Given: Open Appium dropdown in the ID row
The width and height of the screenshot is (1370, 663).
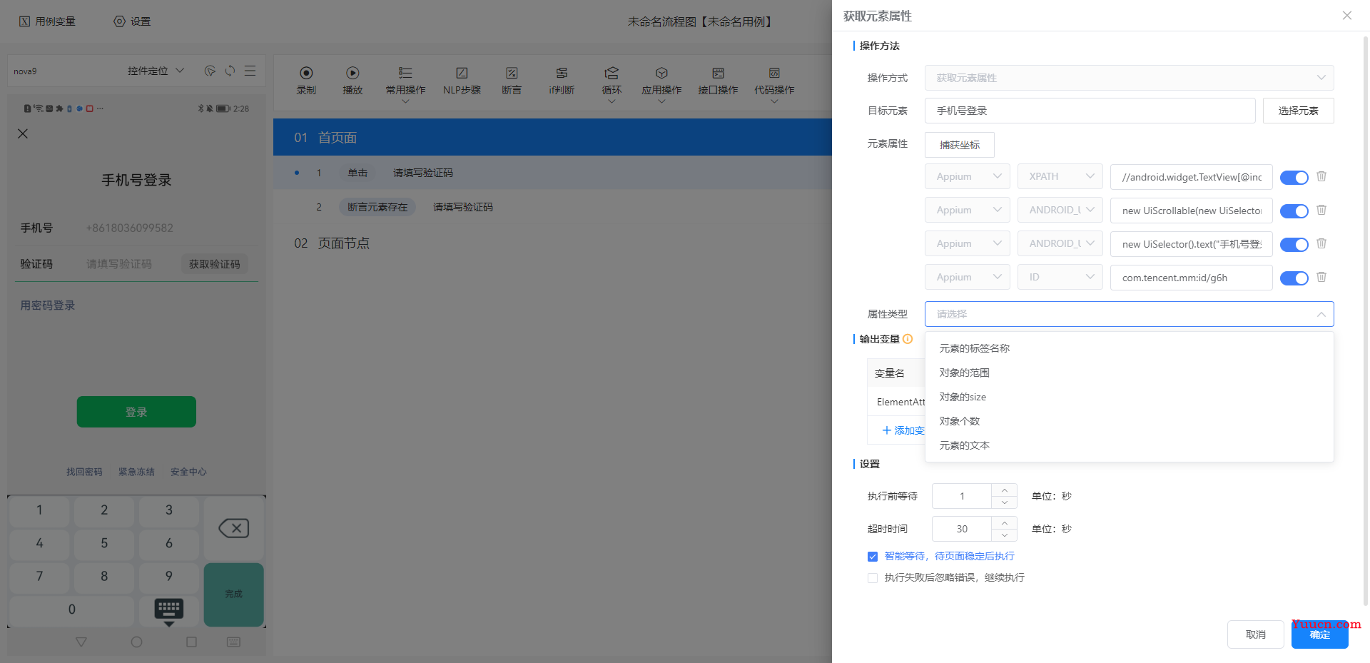Looking at the screenshot, I should [967, 277].
